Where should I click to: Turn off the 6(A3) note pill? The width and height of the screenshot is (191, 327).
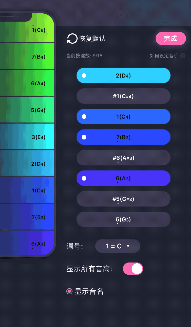click(x=123, y=178)
